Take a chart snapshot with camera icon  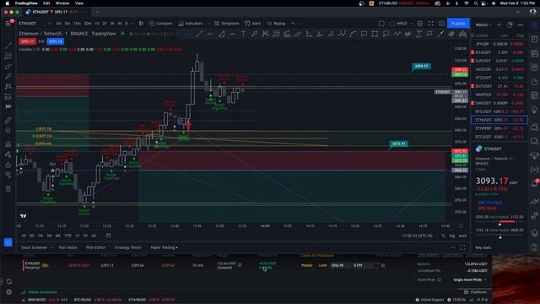(x=441, y=24)
